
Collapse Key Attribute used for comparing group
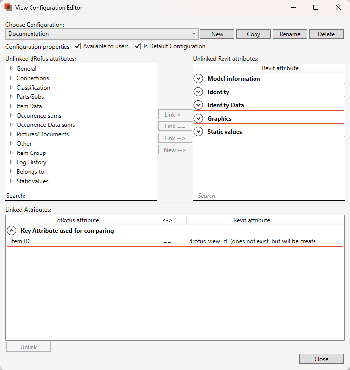(11, 231)
